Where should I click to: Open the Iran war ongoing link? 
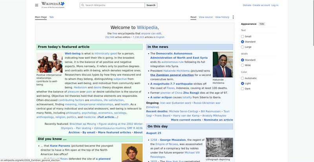166,103
